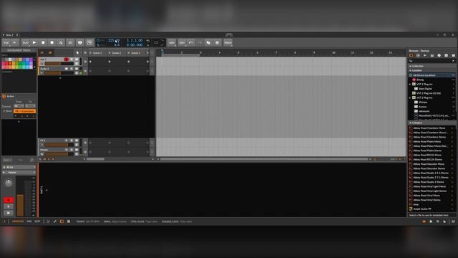Switch to ARRANGE view in footer
This screenshot has height=258, width=458.
[x=18, y=221]
